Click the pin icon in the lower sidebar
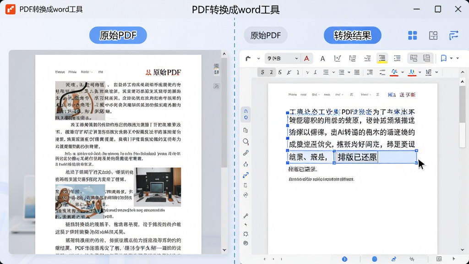 pyautogui.click(x=245, y=216)
